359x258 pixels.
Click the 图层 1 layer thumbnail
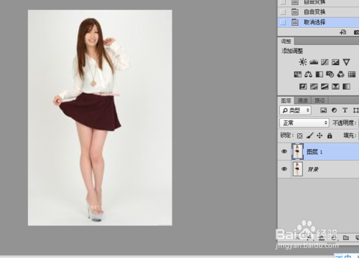[x=297, y=151]
